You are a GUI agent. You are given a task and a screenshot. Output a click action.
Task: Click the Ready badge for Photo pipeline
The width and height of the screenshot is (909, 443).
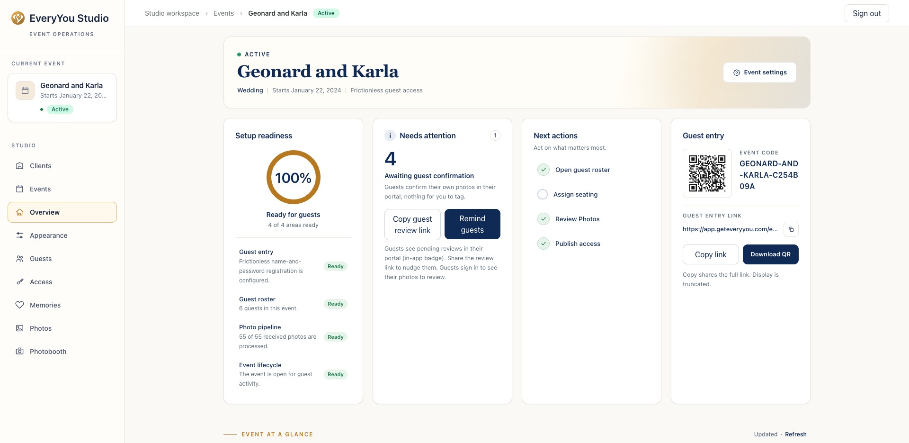pyautogui.click(x=336, y=337)
